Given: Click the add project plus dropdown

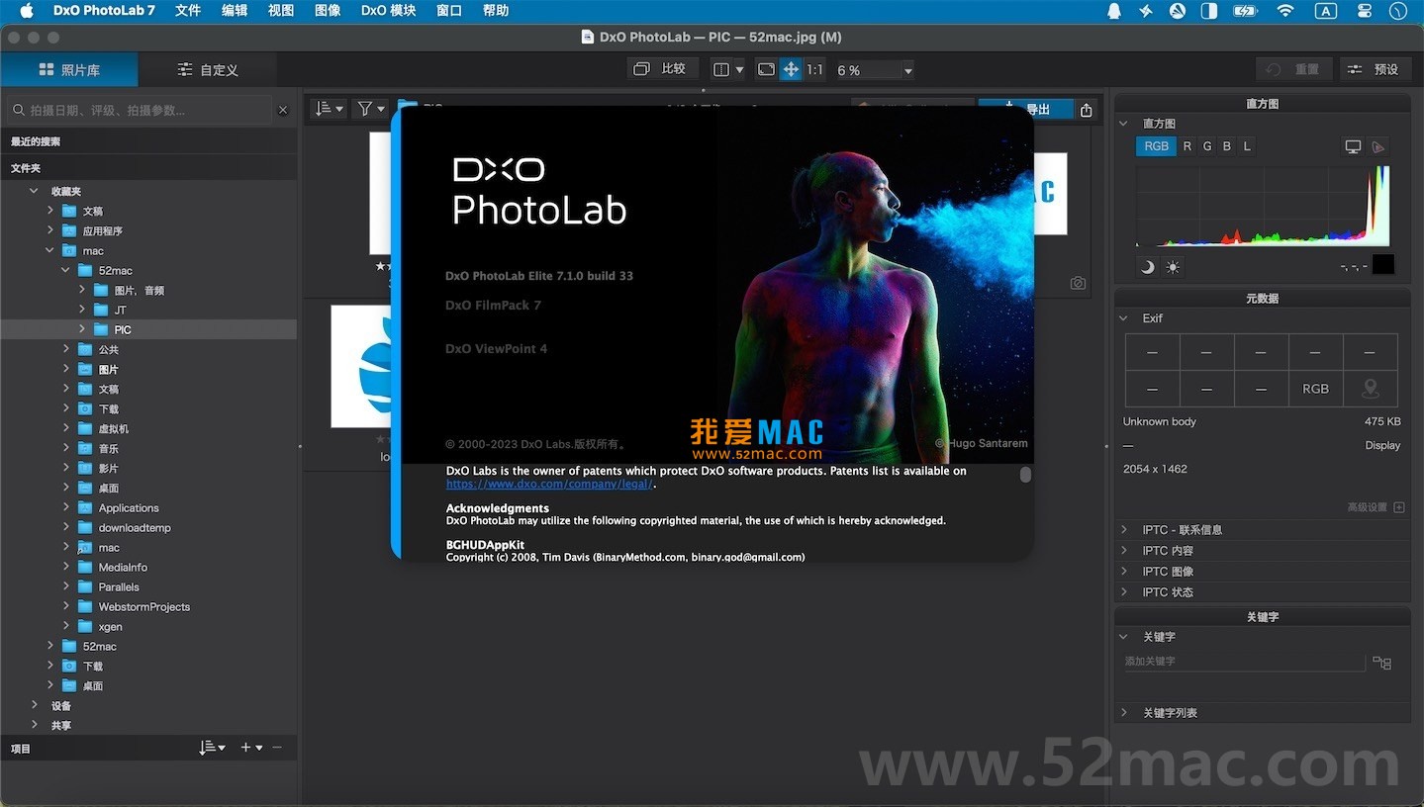Looking at the screenshot, I should point(251,748).
